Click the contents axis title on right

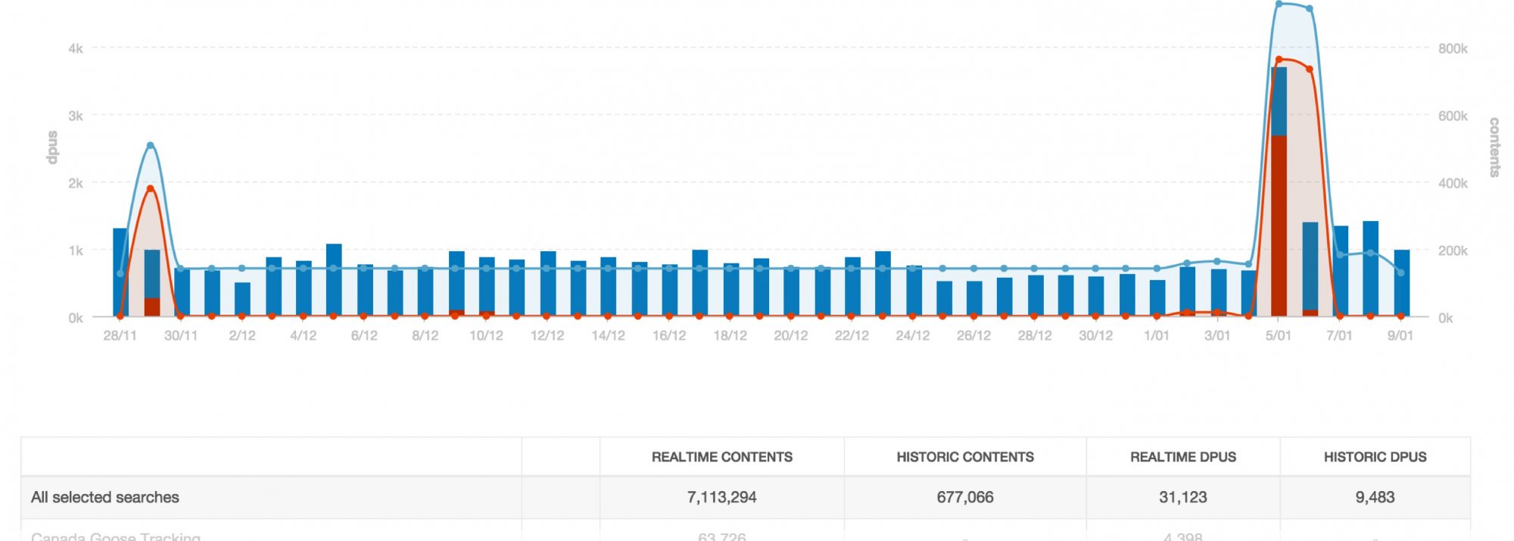(x=1494, y=147)
